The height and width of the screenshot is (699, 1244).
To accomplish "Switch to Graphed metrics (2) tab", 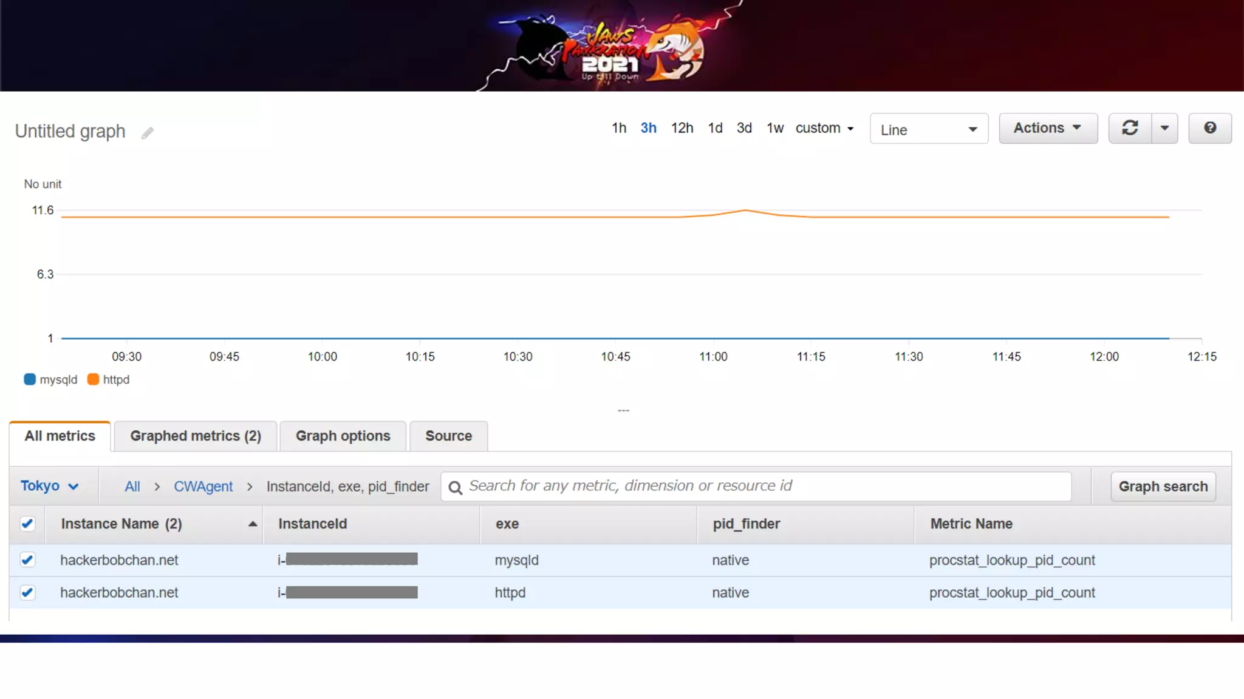I will click(196, 436).
